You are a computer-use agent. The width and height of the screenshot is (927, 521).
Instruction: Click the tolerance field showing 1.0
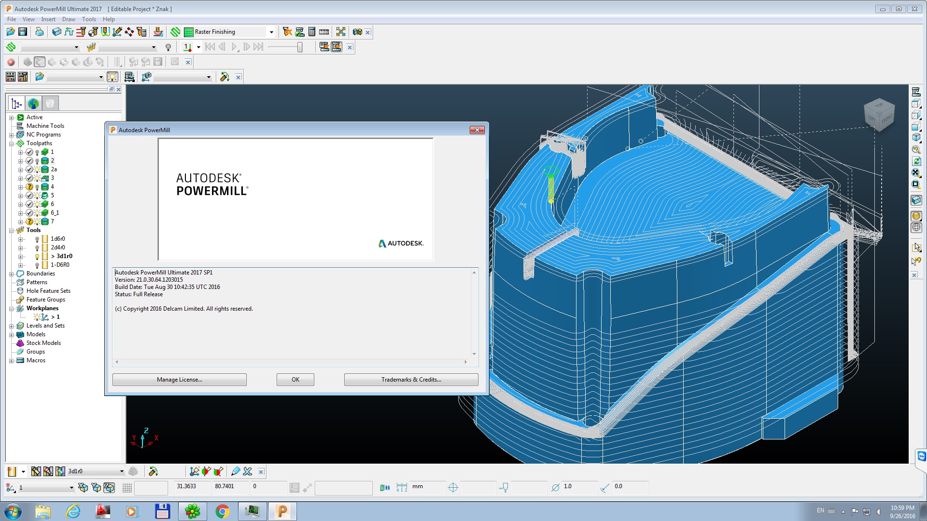pos(579,487)
